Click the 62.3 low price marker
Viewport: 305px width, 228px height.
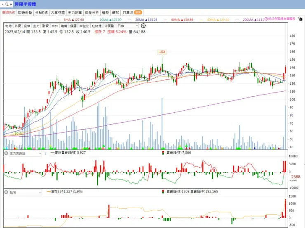[x=18, y=133]
